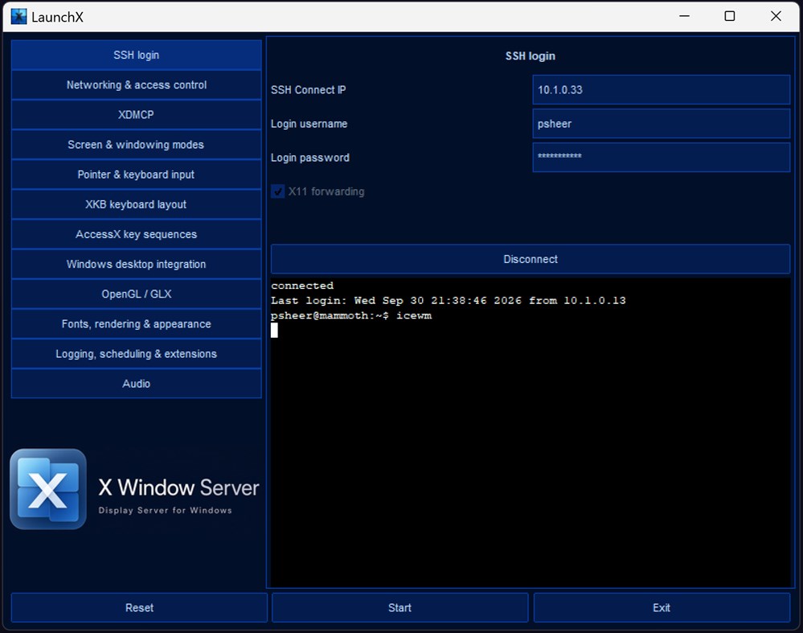Click the X Window Server logo icon
The image size is (803, 633).
48,489
